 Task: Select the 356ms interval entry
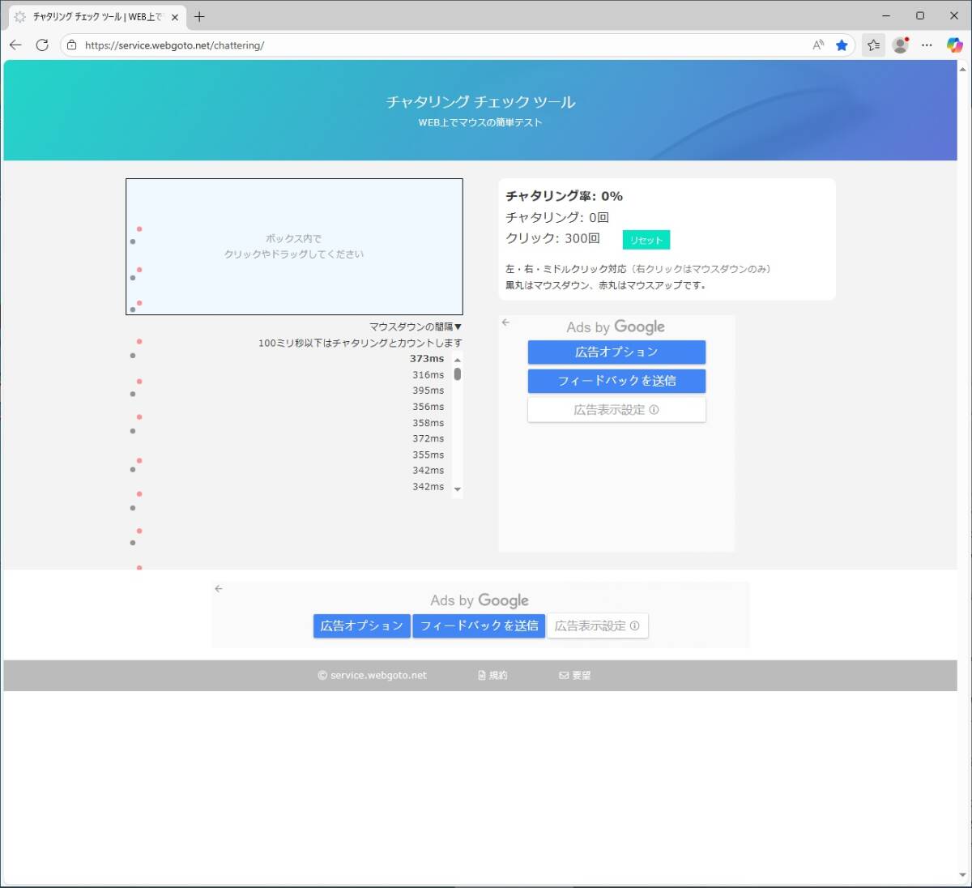[428, 407]
